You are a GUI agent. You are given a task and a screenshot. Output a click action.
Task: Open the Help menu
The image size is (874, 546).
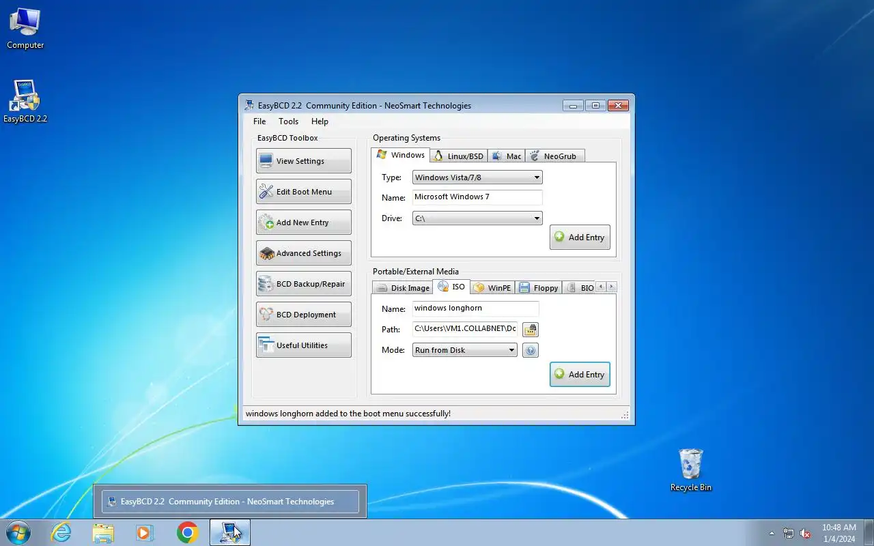click(x=320, y=121)
